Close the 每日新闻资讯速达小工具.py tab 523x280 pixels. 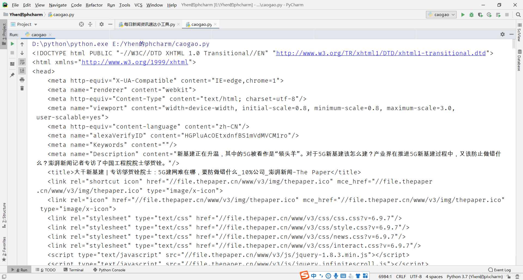(178, 24)
